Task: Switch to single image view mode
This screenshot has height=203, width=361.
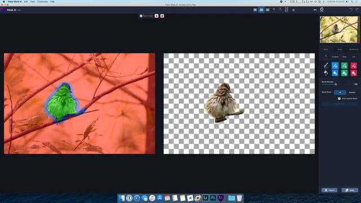Action: click(255, 10)
